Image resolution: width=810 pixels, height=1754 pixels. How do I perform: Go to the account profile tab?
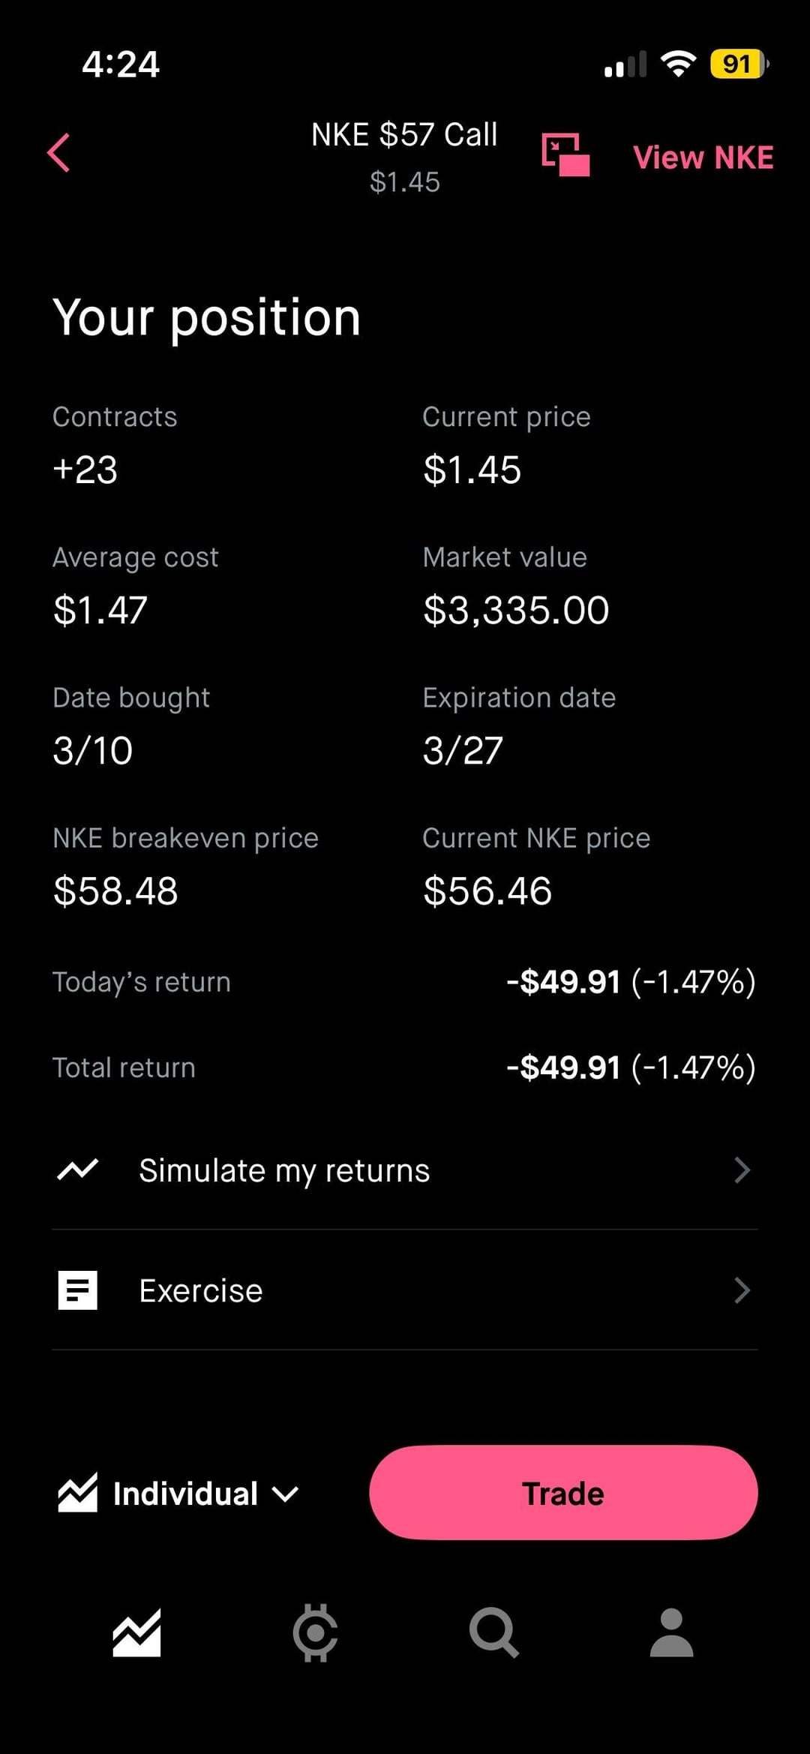pyautogui.click(x=671, y=1632)
